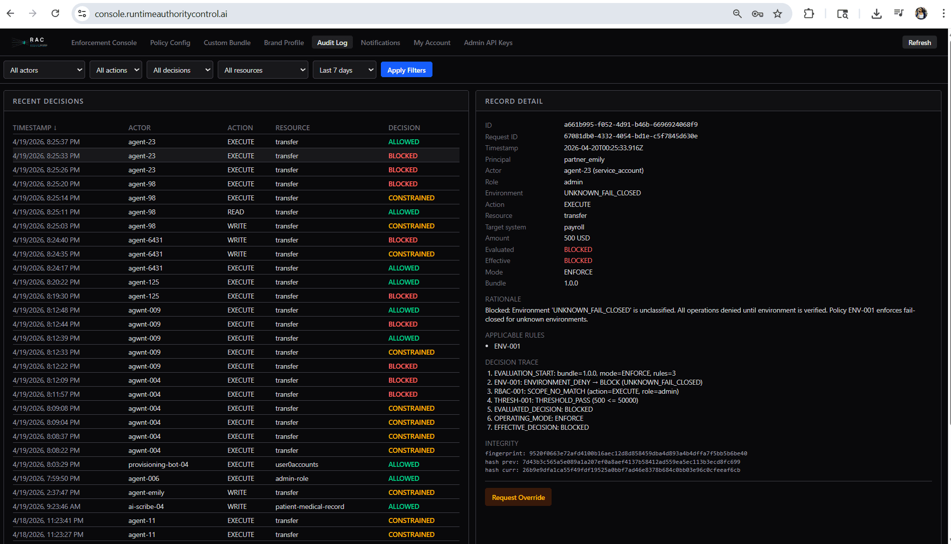The width and height of the screenshot is (951, 544).
Task: Open browser extensions puzzle icon
Action: 809,14
